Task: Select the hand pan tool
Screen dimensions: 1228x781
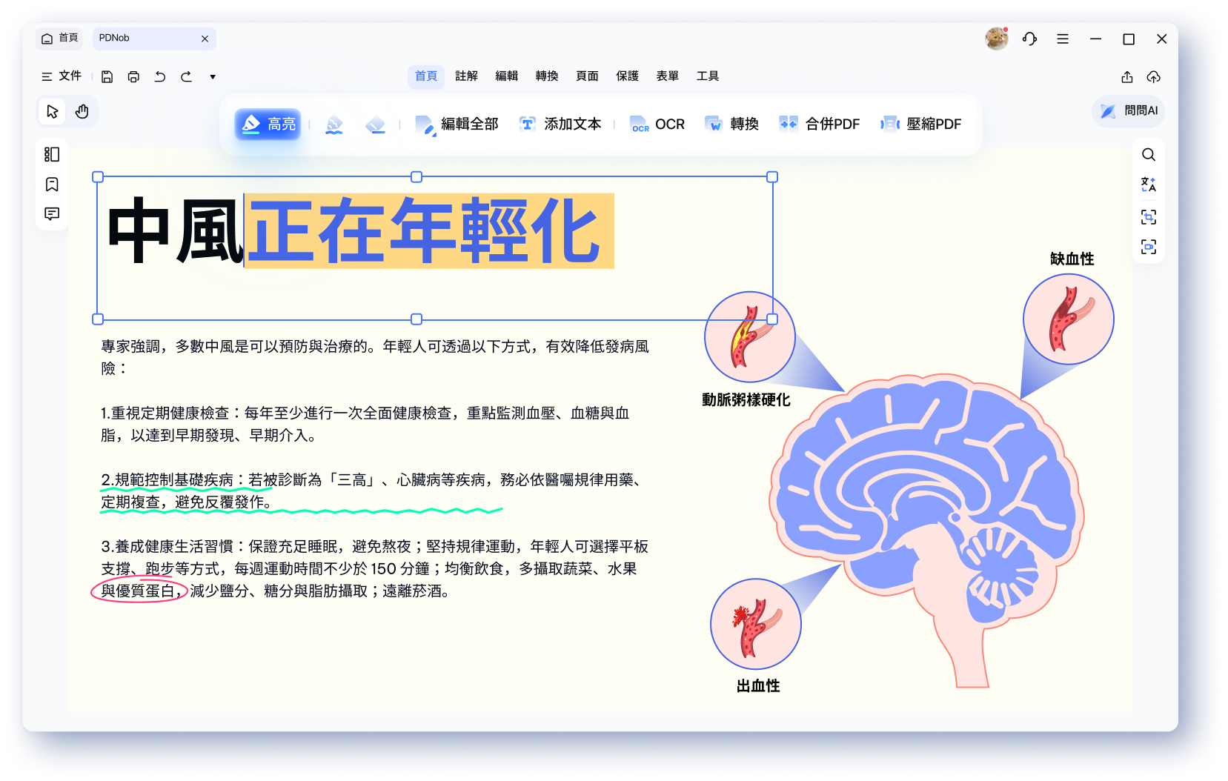Action: 82,111
